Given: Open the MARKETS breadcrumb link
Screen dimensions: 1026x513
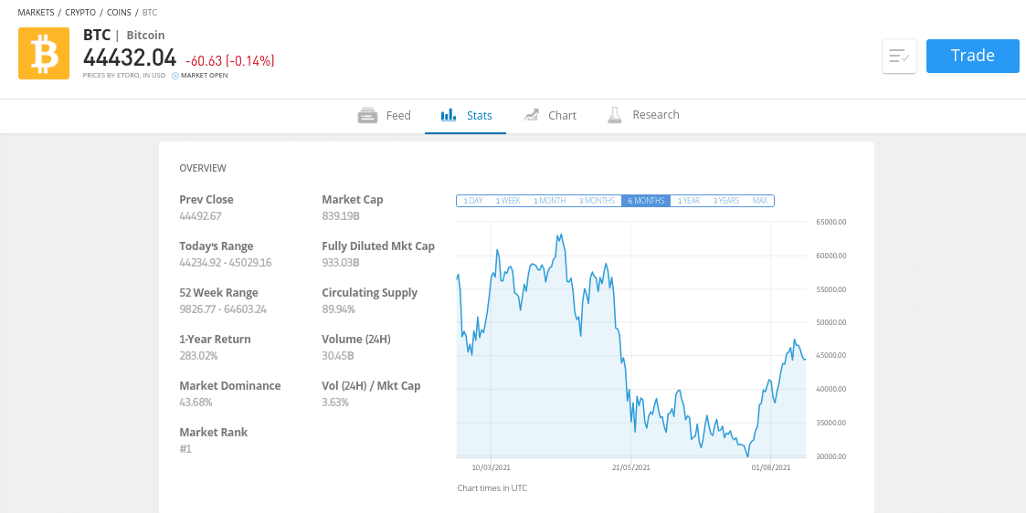Looking at the screenshot, I should pyautogui.click(x=36, y=13).
